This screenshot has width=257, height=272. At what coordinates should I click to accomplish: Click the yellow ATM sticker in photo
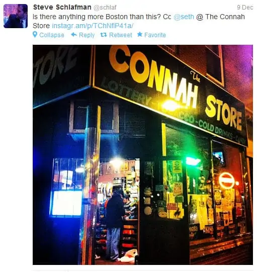point(175,210)
